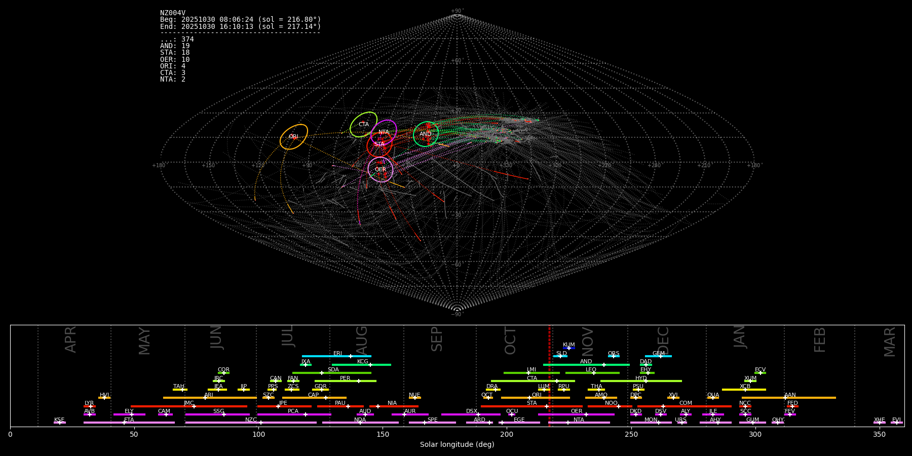This screenshot has height=456, width=912.
Task: Click the LYR shower label in timeline
Action: 89,403
